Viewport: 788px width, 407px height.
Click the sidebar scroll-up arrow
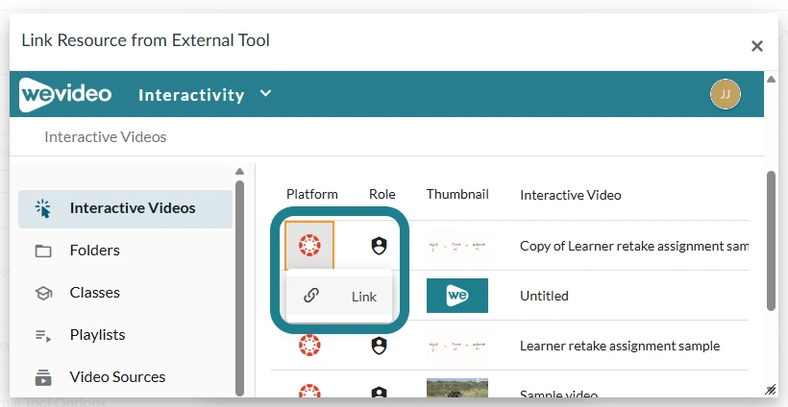[239, 171]
